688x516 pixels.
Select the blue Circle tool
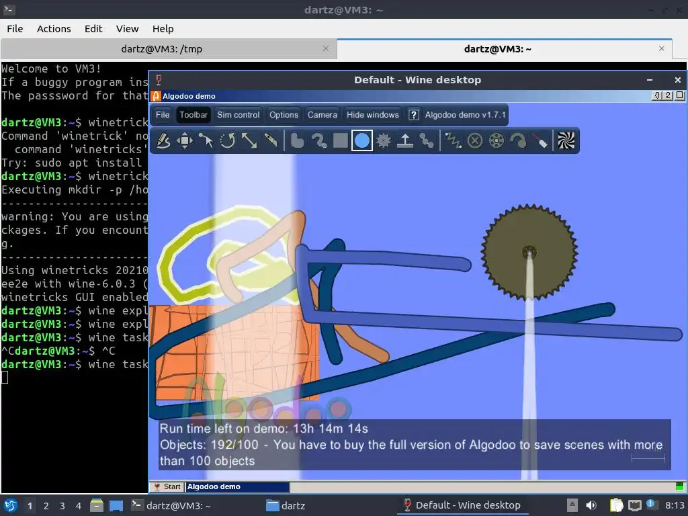pyautogui.click(x=362, y=141)
